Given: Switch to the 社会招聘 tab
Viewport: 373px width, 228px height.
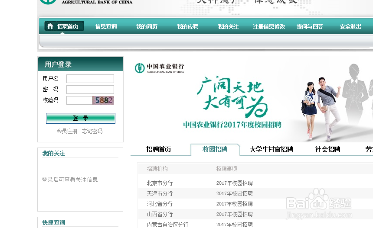Looking at the screenshot, I should pyautogui.click(x=327, y=149).
